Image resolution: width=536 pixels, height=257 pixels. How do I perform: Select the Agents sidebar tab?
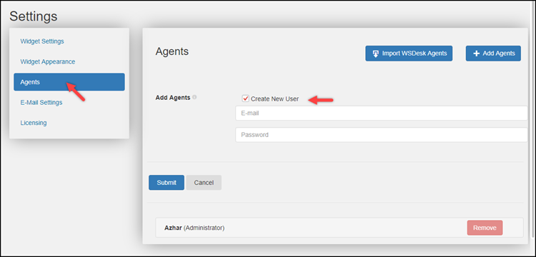coord(69,82)
